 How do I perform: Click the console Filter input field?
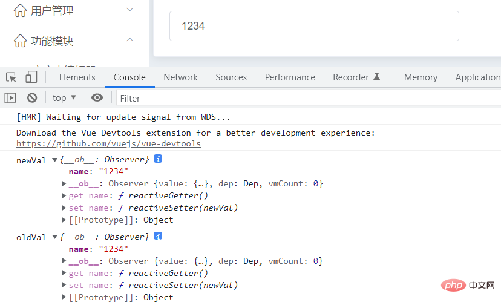[303, 98]
